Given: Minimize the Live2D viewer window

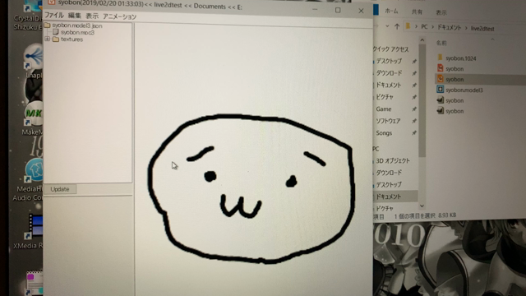Looking at the screenshot, I should click(x=315, y=10).
